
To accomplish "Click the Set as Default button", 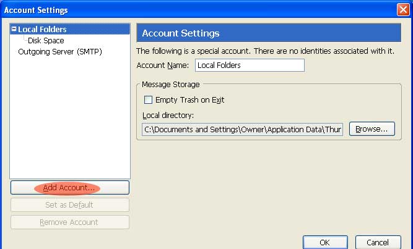I will [69, 205].
